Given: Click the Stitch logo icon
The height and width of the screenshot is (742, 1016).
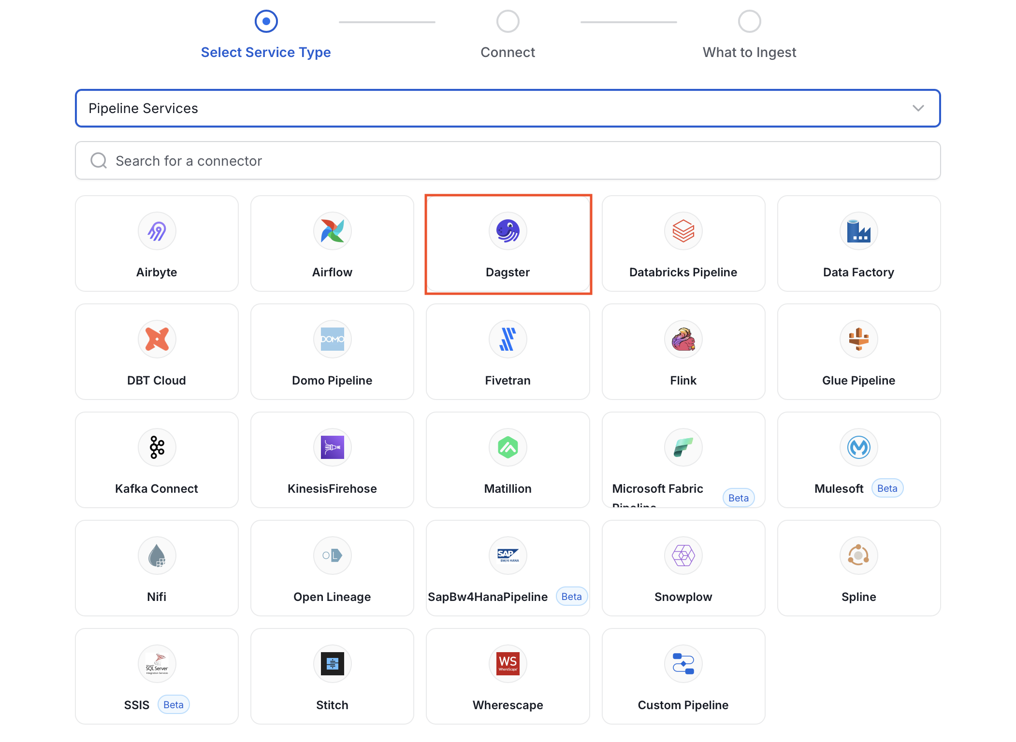Looking at the screenshot, I should click(333, 664).
